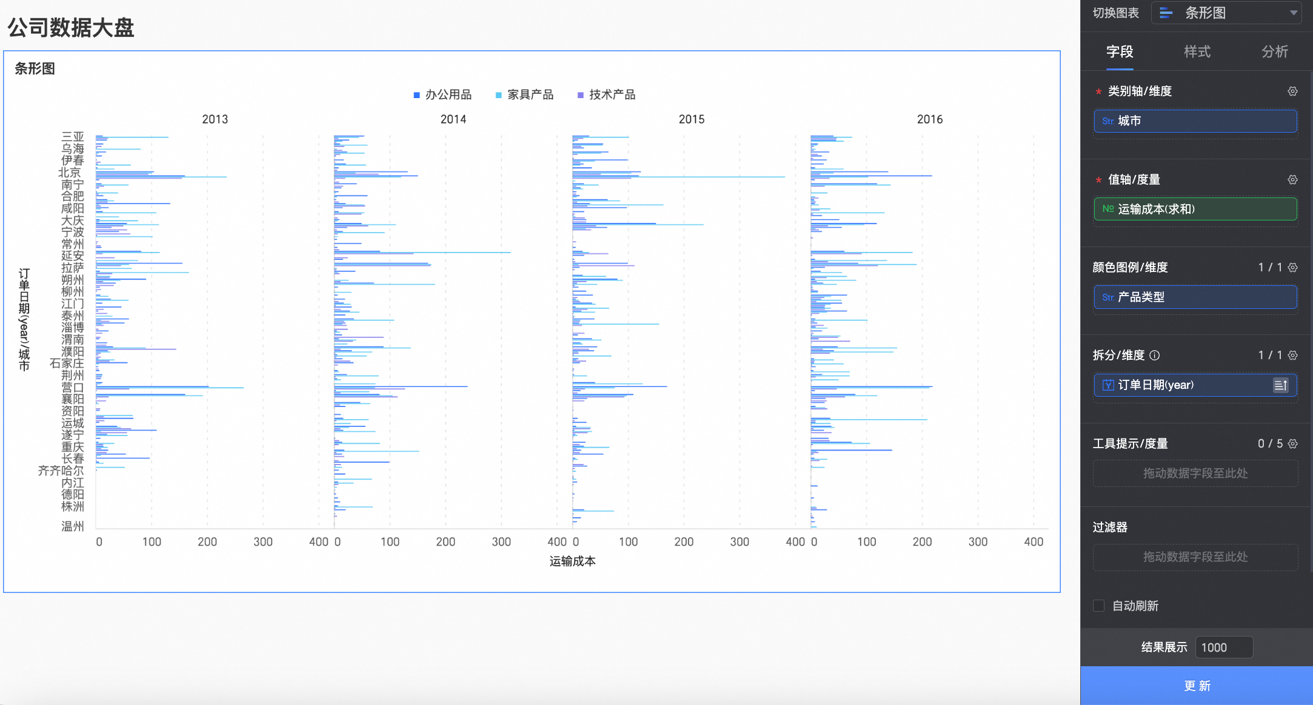Screen dimensions: 1313x705
Task: Toggle 办公用品 legend series
Action: coord(448,94)
